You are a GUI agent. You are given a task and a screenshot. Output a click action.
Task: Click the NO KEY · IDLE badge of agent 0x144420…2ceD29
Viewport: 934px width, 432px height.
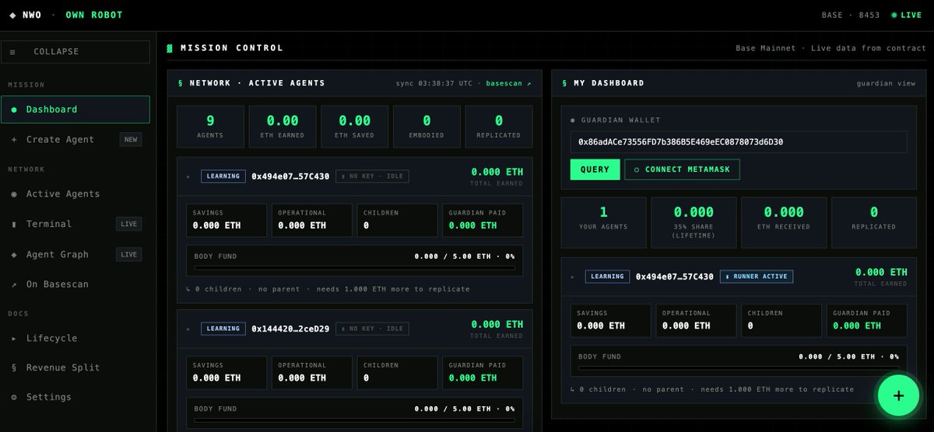(372, 329)
